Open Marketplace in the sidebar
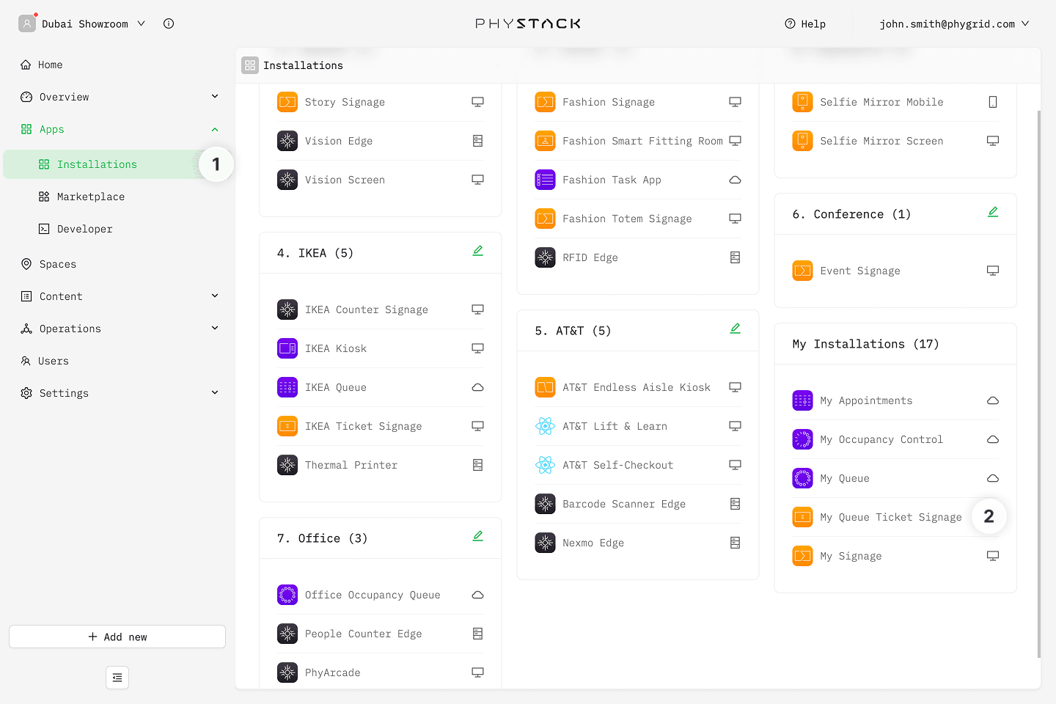This screenshot has width=1056, height=704. [x=90, y=197]
